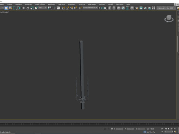Open the Content menu
This screenshot has width=179, height=134.
click(x=102, y=4)
